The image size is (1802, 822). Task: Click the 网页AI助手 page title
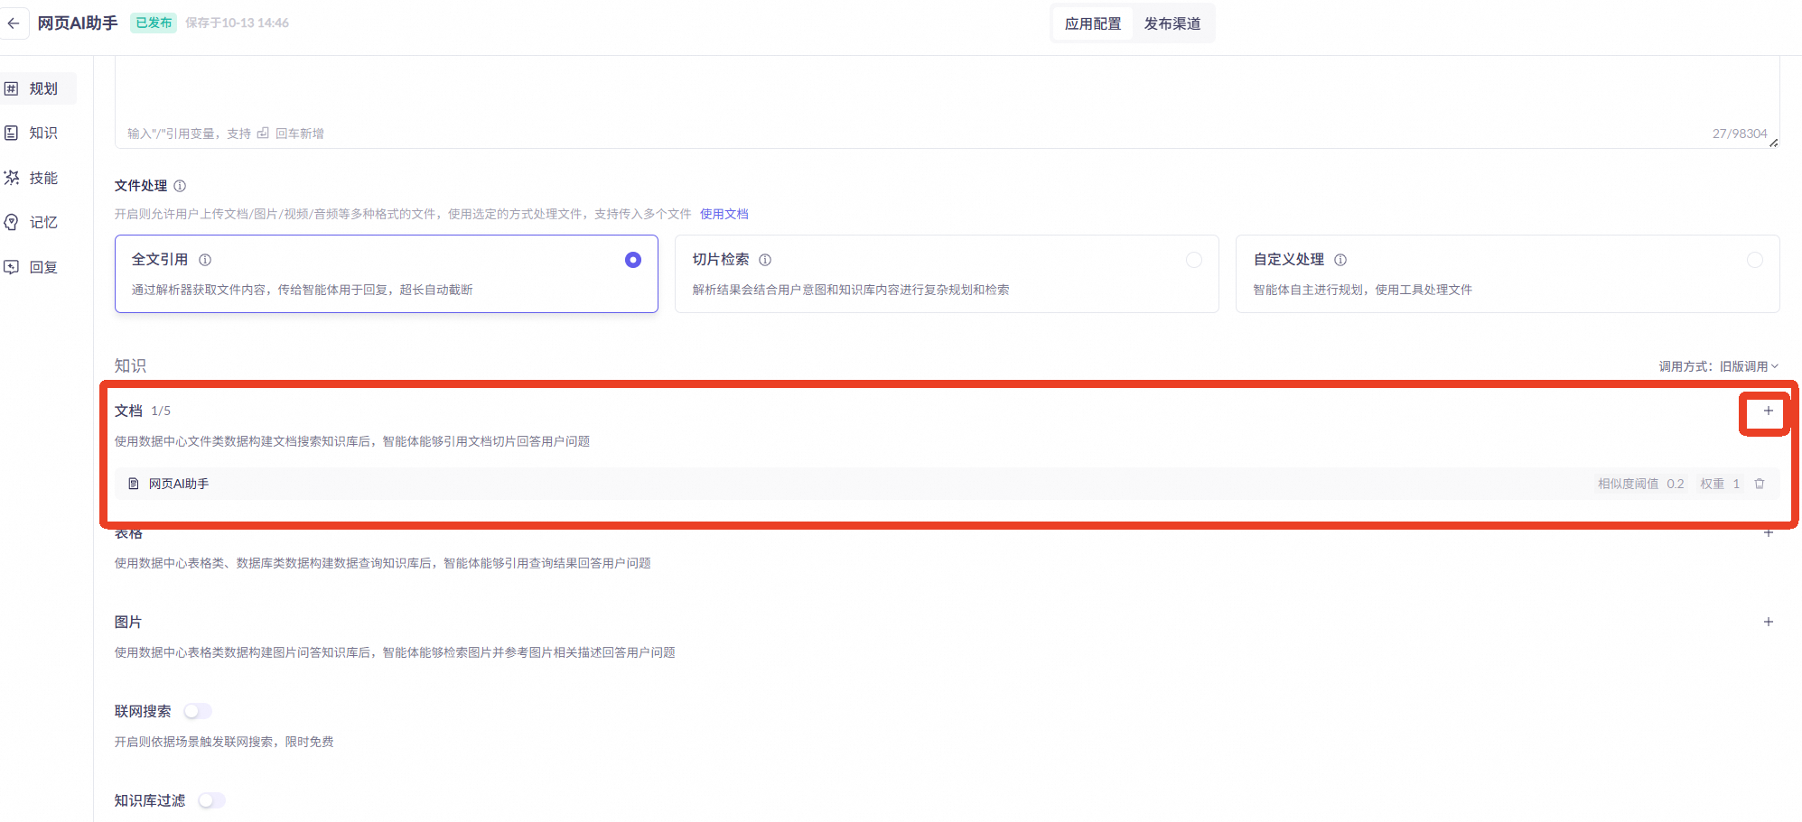[78, 23]
